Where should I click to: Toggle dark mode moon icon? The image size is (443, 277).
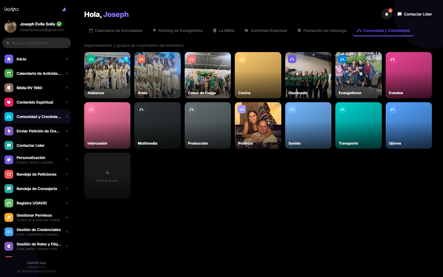pyautogui.click(x=64, y=9)
